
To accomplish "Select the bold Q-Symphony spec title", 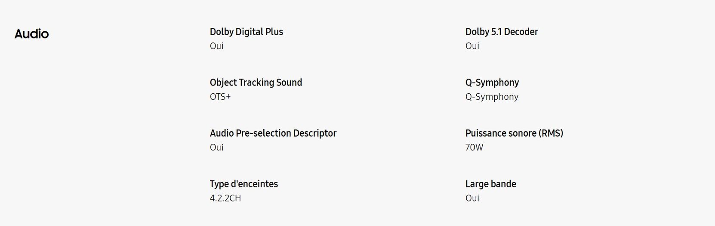I will click(492, 82).
